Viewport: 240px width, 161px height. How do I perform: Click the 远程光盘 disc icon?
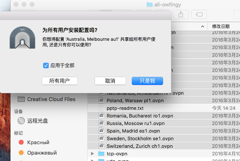[x=21, y=121]
